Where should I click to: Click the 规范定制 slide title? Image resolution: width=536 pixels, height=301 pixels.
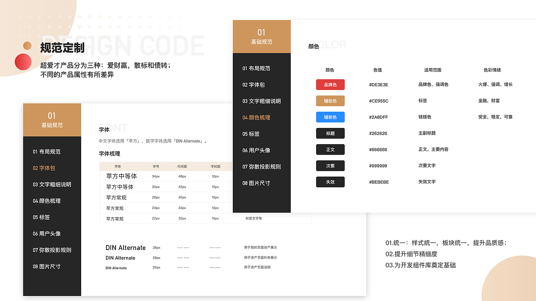[62, 48]
